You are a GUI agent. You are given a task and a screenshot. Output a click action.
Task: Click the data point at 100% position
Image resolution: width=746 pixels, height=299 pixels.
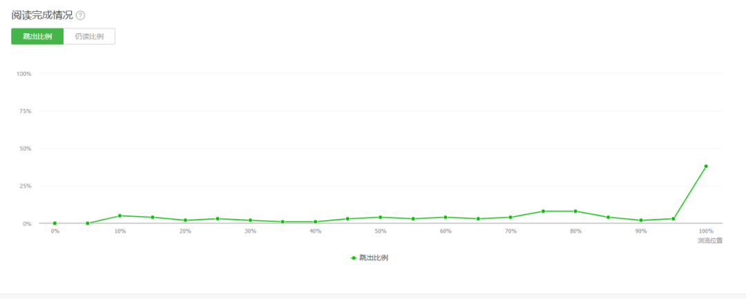point(706,166)
